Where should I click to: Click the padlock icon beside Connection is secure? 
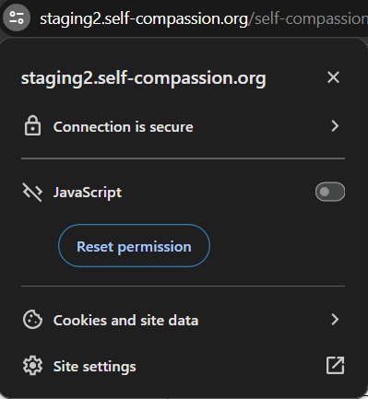(x=32, y=125)
